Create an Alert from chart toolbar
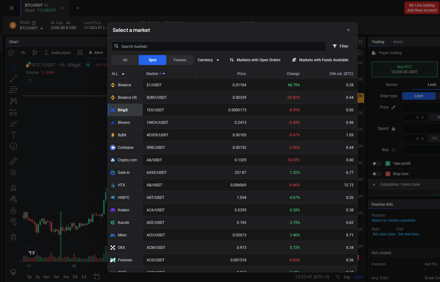 pyautogui.click(x=96, y=53)
